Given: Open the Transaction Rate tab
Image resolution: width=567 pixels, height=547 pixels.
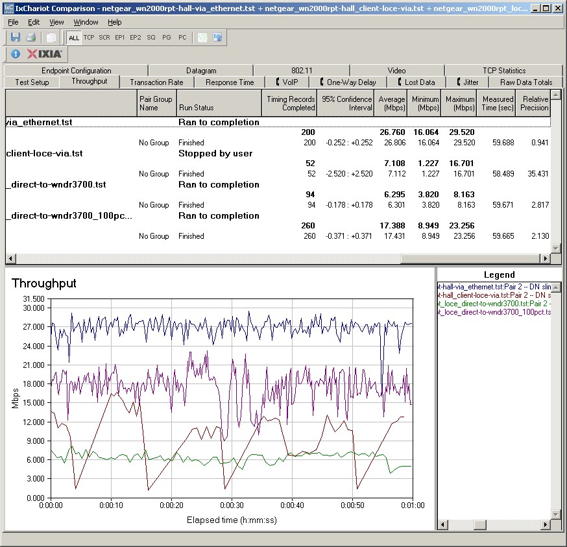Looking at the screenshot, I should point(156,82).
